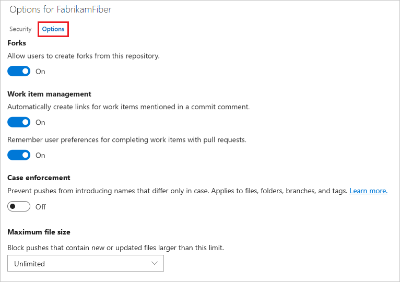
Task: Click the Work item management heading
Action: tap(49, 94)
